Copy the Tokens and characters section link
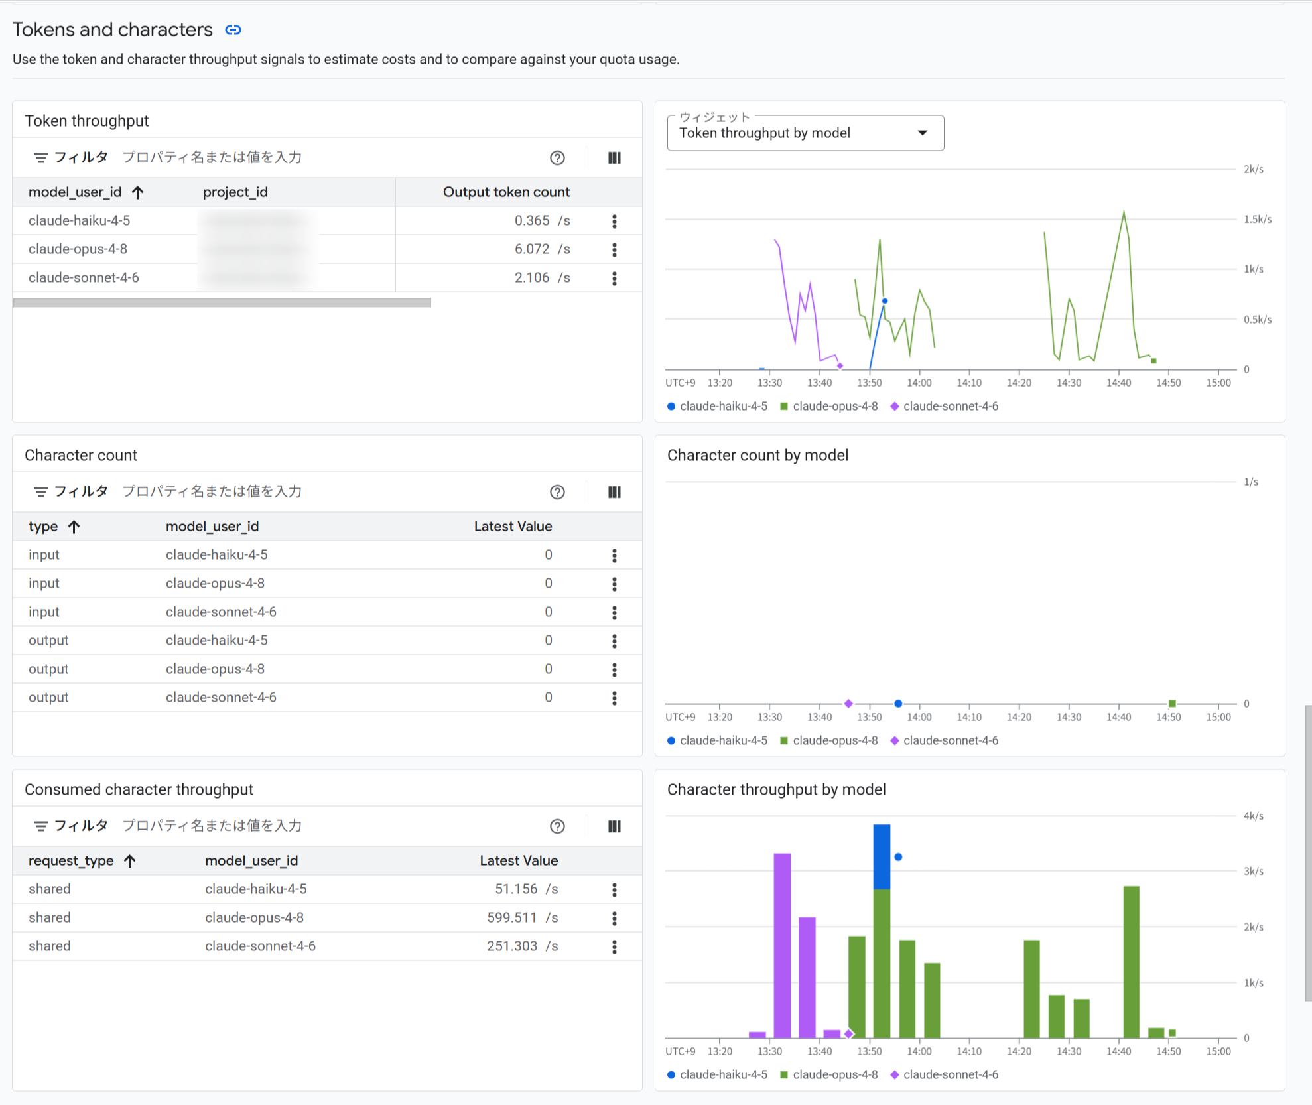The image size is (1312, 1105). coord(233,30)
